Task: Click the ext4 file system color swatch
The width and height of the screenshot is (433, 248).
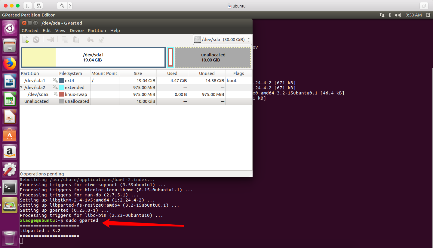Action: [x=61, y=81]
